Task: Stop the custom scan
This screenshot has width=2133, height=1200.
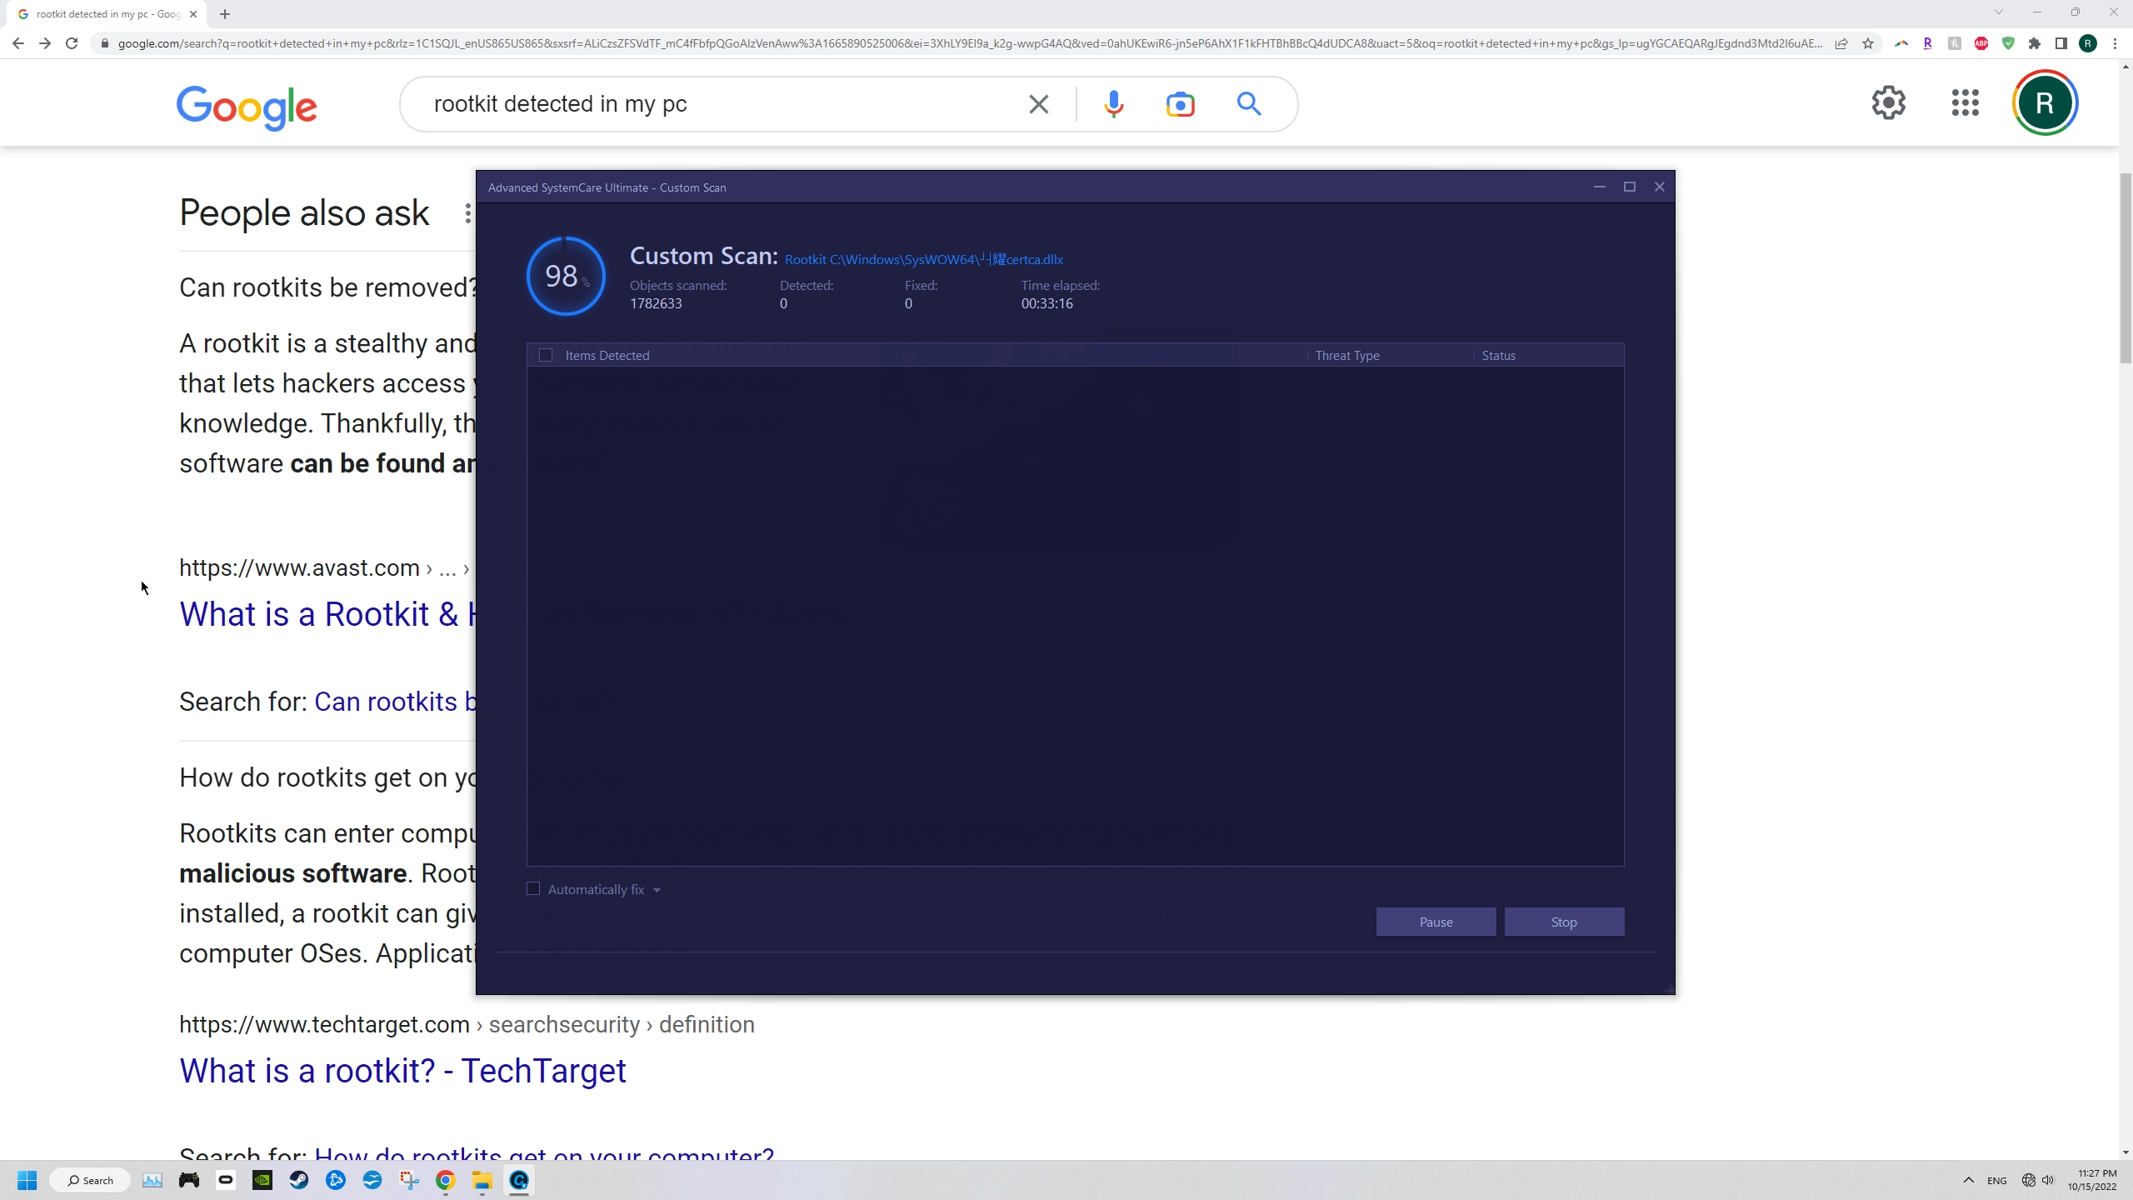Action: pos(1563,922)
